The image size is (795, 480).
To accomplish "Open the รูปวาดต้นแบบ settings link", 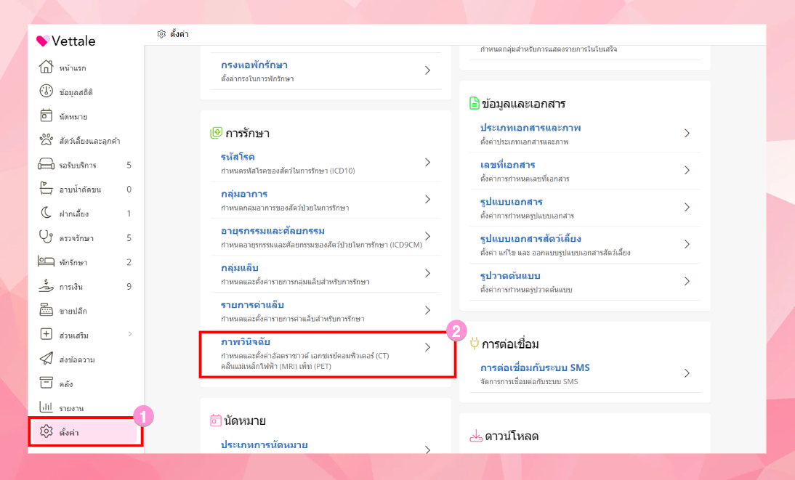I will click(510, 276).
